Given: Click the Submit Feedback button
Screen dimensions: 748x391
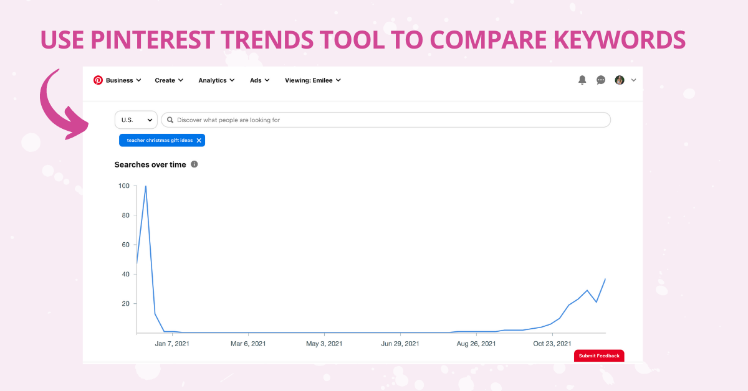Looking at the screenshot, I should tap(599, 356).
